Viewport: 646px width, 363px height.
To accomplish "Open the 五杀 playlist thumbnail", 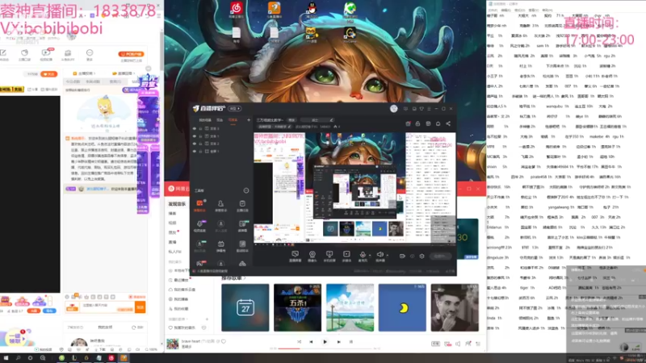I will 297,307.
